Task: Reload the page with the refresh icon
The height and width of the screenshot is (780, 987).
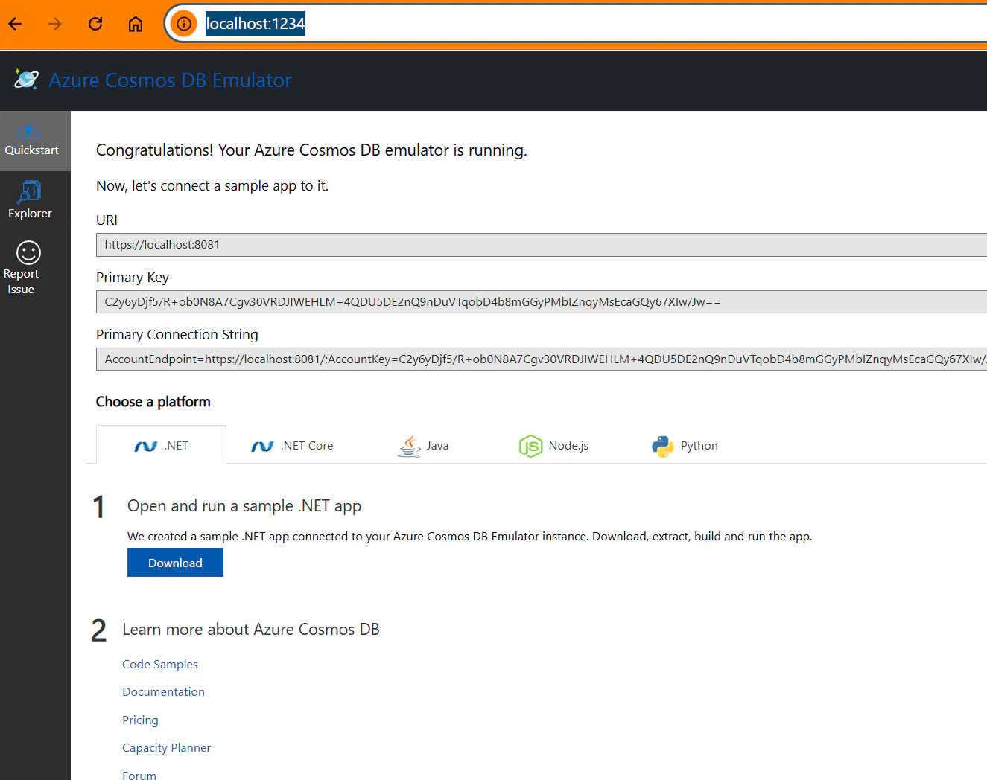Action: pos(95,24)
